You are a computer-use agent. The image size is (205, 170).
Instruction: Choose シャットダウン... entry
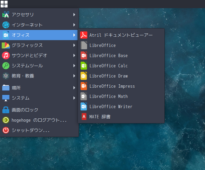[x=39, y=130]
